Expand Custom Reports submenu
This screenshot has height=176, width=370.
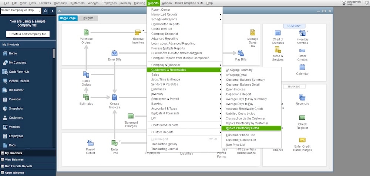pos(185,132)
